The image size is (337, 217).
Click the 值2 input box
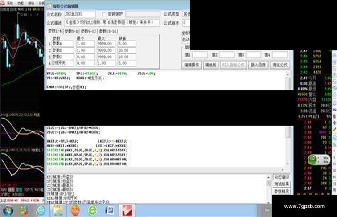click(227, 55)
